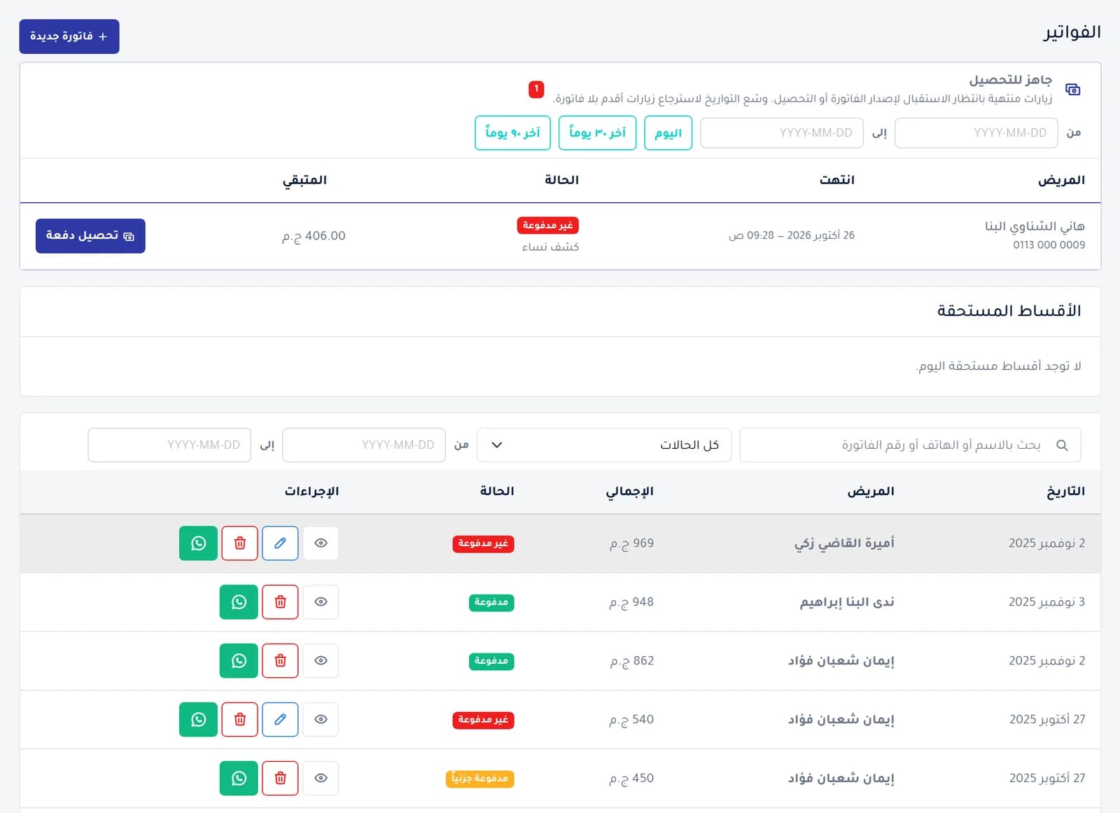Delete the 450 ج.م invoice
This screenshot has height=813, width=1120.
[280, 779]
